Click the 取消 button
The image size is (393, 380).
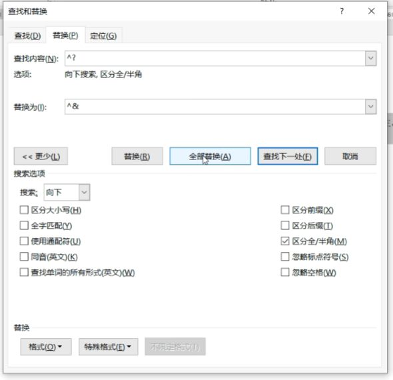350,156
